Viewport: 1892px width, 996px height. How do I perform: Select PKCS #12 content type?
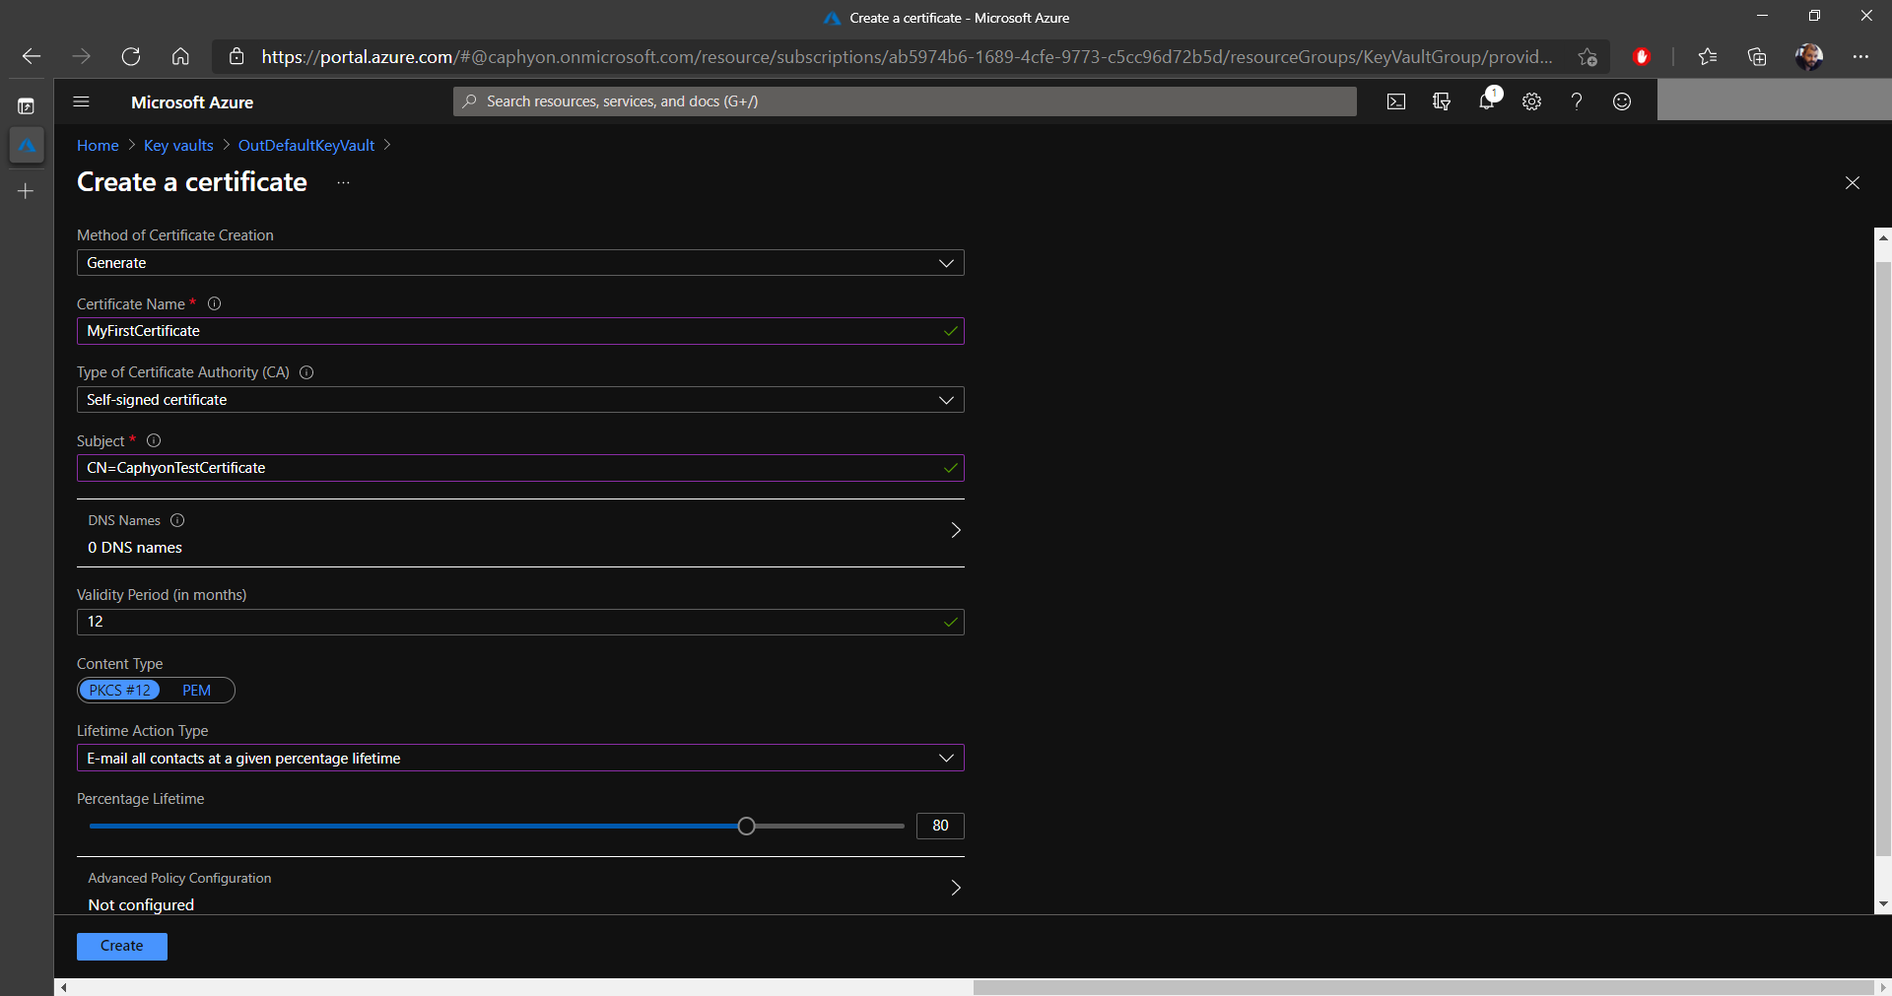point(119,691)
